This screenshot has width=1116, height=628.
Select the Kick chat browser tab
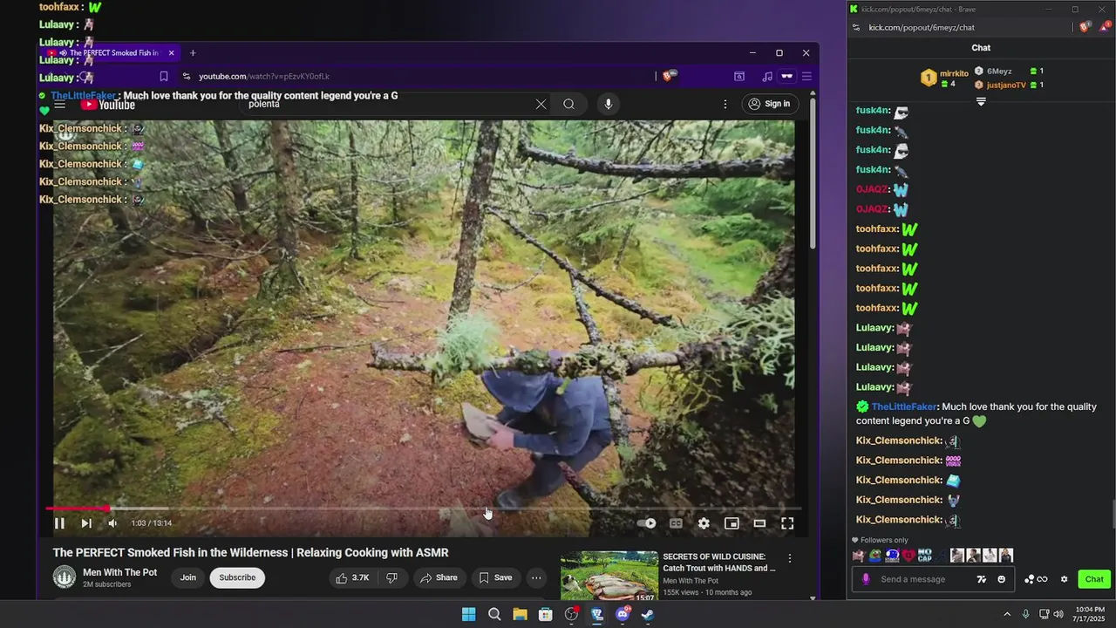point(917,9)
